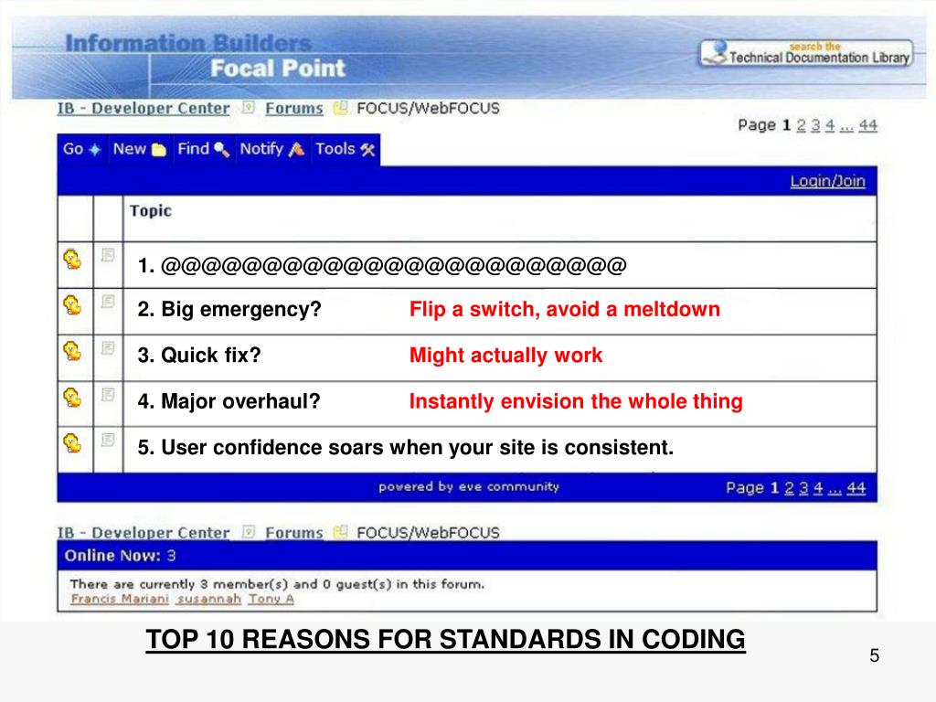Go to page 4 in top pagination
The height and width of the screenshot is (702, 936).
pyautogui.click(x=830, y=125)
